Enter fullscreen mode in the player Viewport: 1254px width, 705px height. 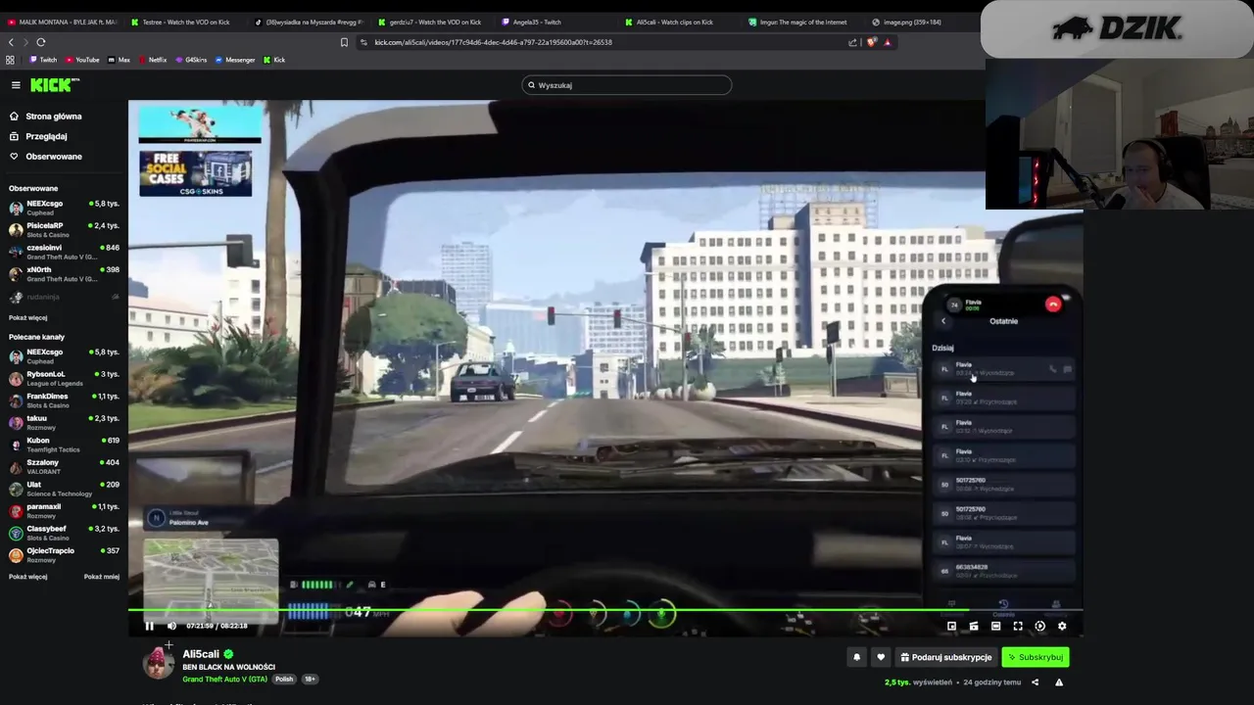click(1018, 626)
